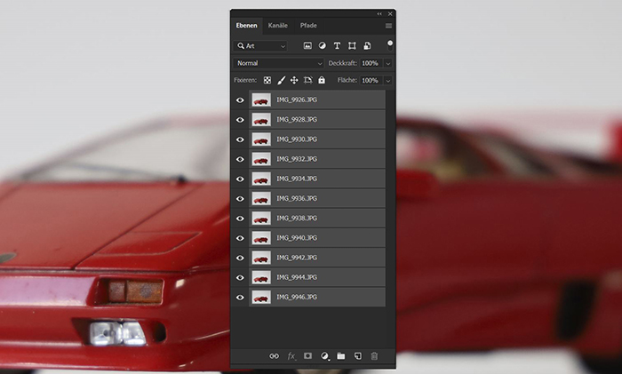Add a layer style with fx icon
The image size is (622, 374).
click(291, 356)
